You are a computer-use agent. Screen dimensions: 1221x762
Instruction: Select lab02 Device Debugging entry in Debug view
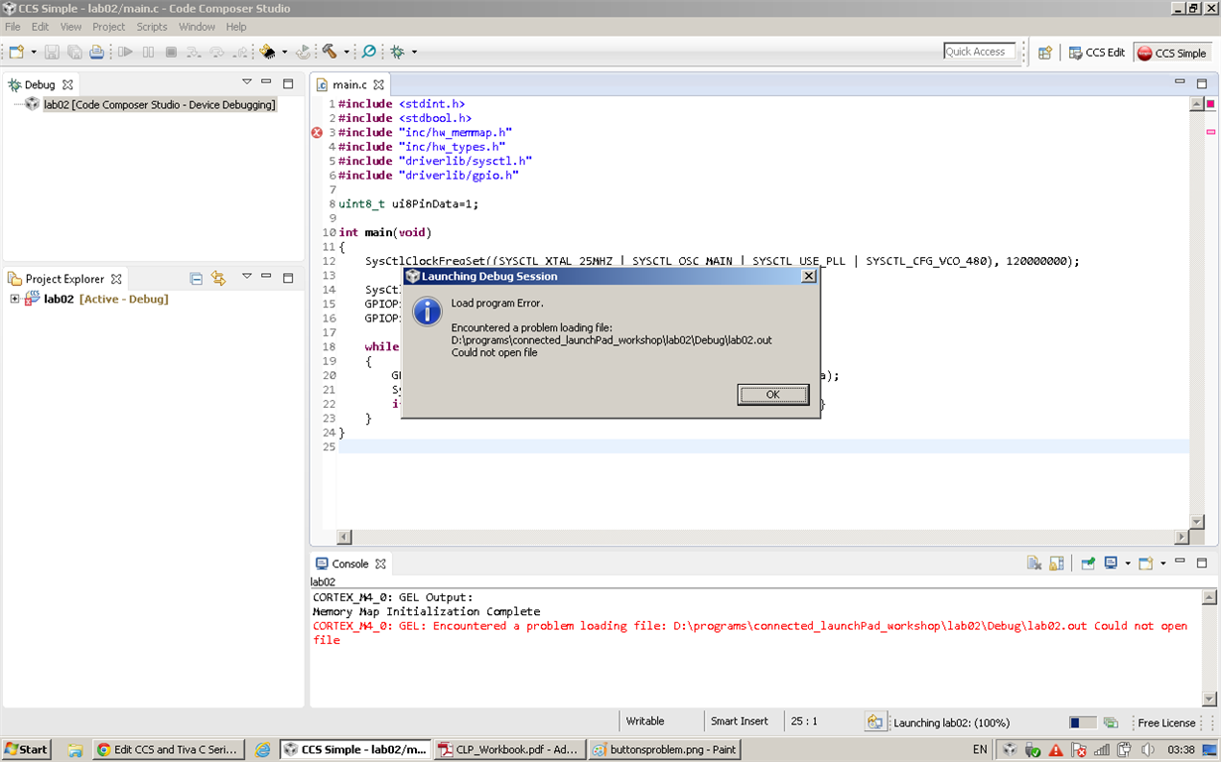point(160,104)
